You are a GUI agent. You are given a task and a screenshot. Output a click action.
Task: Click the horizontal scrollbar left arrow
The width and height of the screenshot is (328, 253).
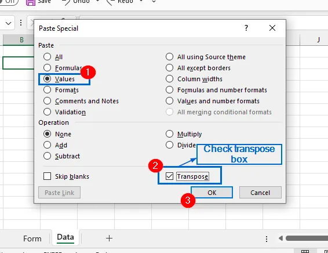tap(281, 238)
